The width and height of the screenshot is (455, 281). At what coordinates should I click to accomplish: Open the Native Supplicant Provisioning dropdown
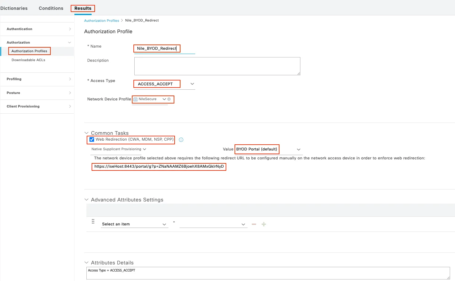click(x=119, y=149)
